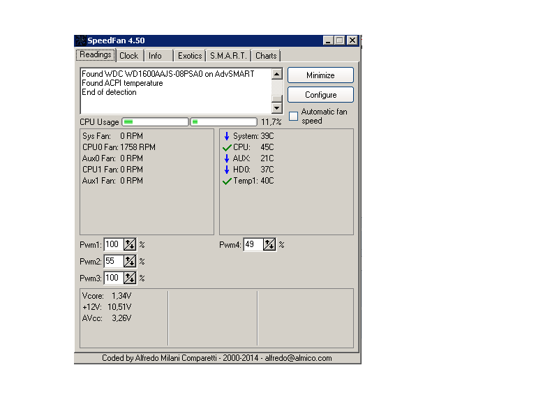Viewport: 536px width, 402px height.
Task: Click the Pwm2 up/down stepper
Action: [130, 261]
